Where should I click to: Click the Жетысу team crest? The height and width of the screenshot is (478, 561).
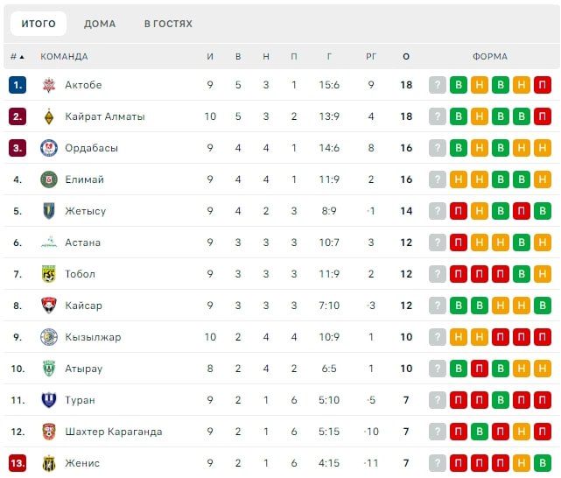49,211
